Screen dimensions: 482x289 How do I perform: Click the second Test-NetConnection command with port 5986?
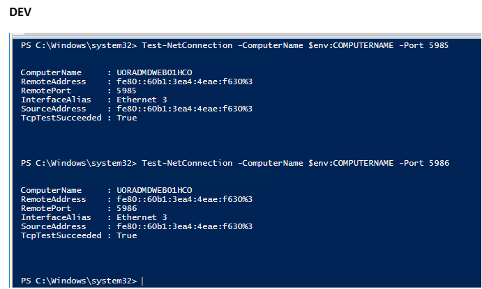[295, 163]
